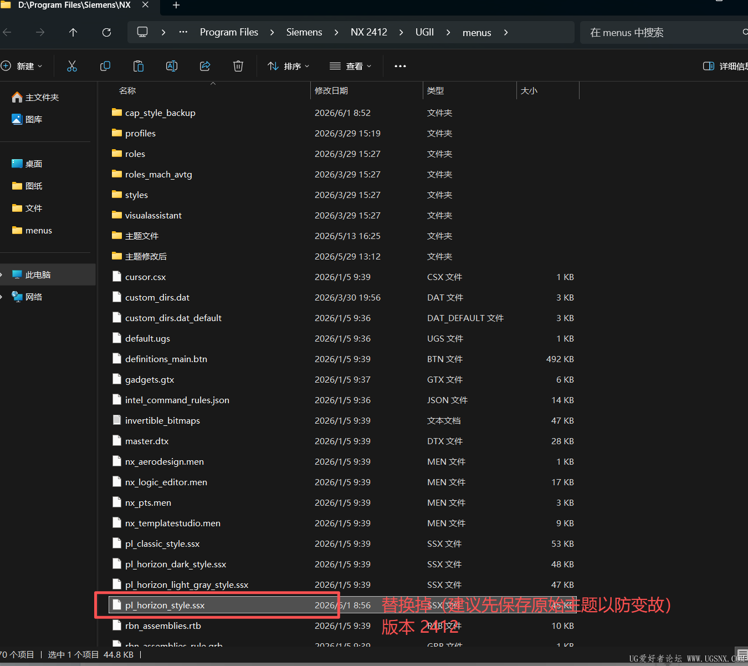
Task: Click the Cut scissors icon
Action: click(72, 66)
